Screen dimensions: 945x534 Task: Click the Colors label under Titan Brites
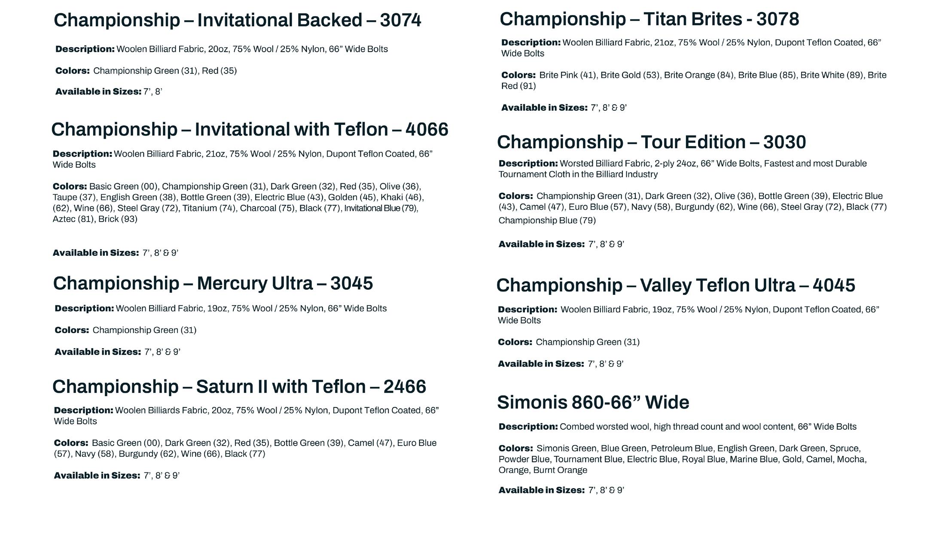(x=518, y=75)
